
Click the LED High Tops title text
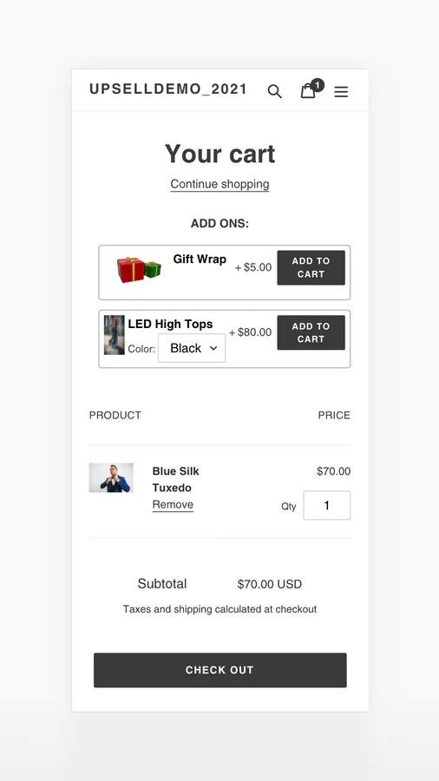pos(170,324)
